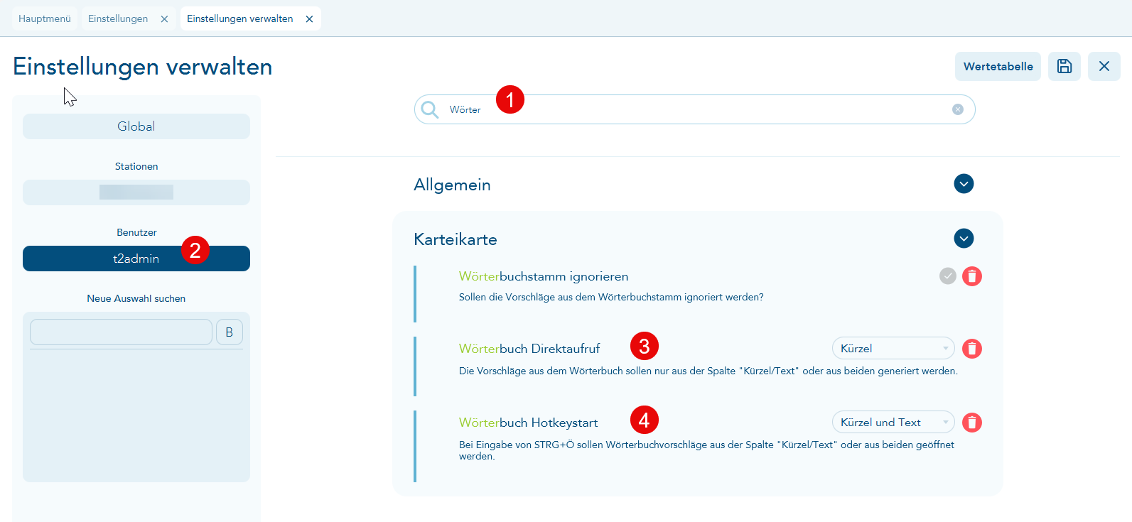Toggle the Wörterbuchstamm ignorieren checkmark
The width and height of the screenshot is (1132, 522).
click(x=948, y=276)
